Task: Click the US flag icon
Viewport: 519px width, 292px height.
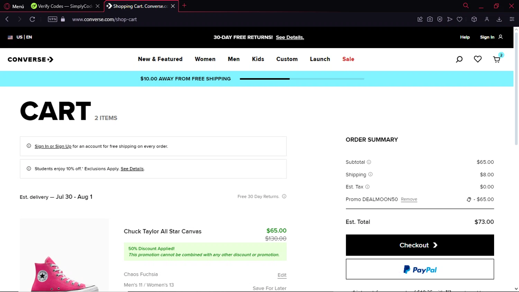Action: point(10,37)
